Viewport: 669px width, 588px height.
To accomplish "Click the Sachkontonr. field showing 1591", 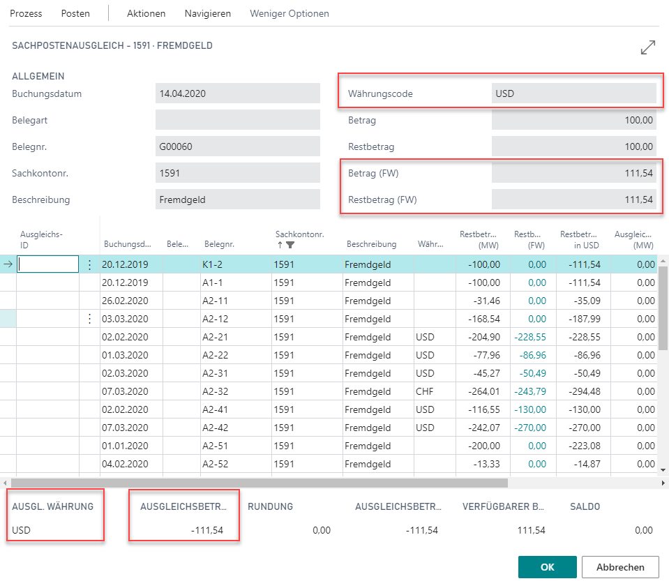I will click(238, 173).
